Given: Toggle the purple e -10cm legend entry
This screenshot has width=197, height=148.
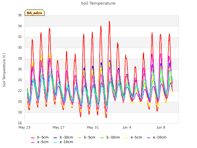Looking at the screenshot, I should [157, 137].
